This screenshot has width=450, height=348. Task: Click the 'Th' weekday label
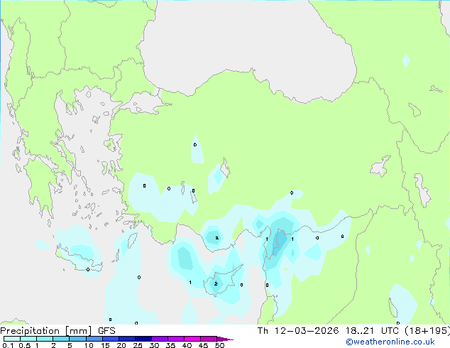(x=263, y=331)
